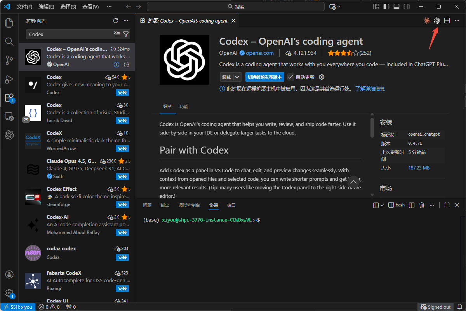Screen dimensions: 466x311
Task: Install the CodeX theme by WorriedArrow
Action: point(122,149)
